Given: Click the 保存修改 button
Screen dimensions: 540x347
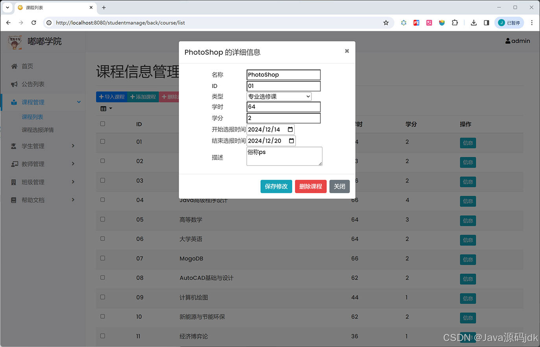Looking at the screenshot, I should (276, 186).
